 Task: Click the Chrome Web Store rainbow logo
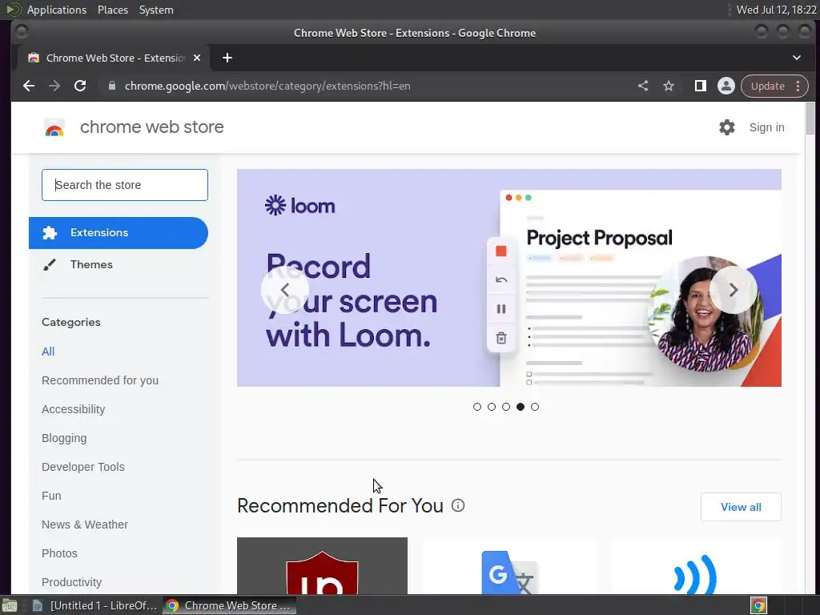[x=54, y=127]
